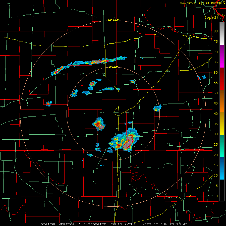
Task: Click the "65" value on the VIL scale
Action: (x=216, y=62)
